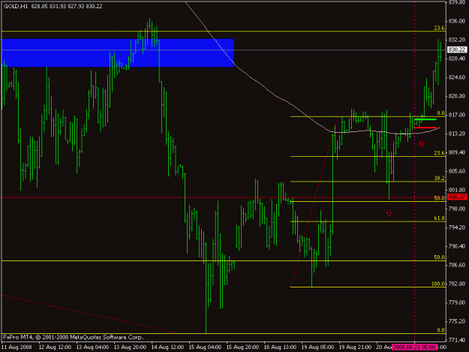Click the 832.20 price scale value
Image resolution: width=469 pixels, height=352 pixels.
pyautogui.click(x=457, y=40)
